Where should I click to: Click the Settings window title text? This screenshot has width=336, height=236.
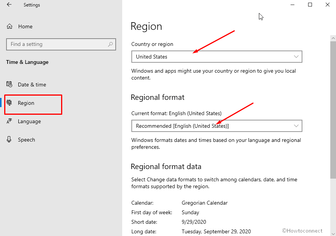click(32, 5)
